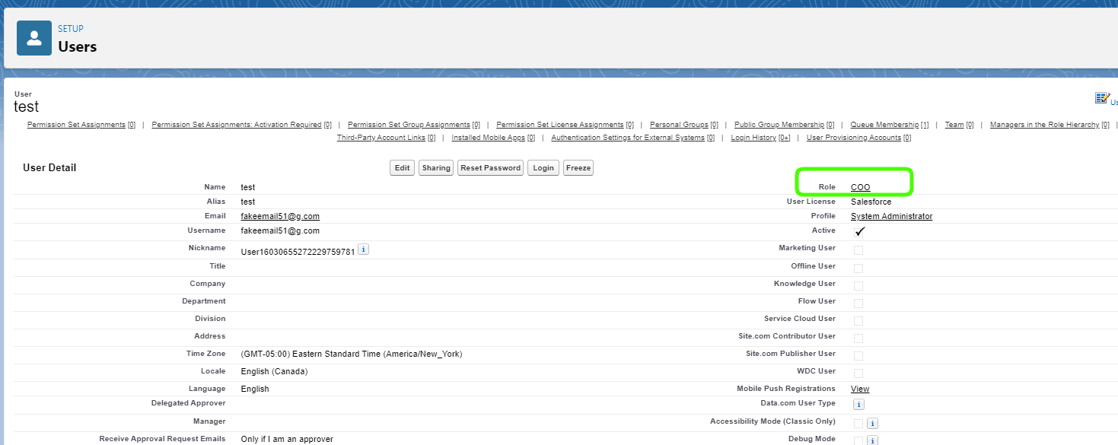Viewport: 1118px width, 445px height.
Task: Jump to Third-Party Account Links
Action: tap(387, 138)
